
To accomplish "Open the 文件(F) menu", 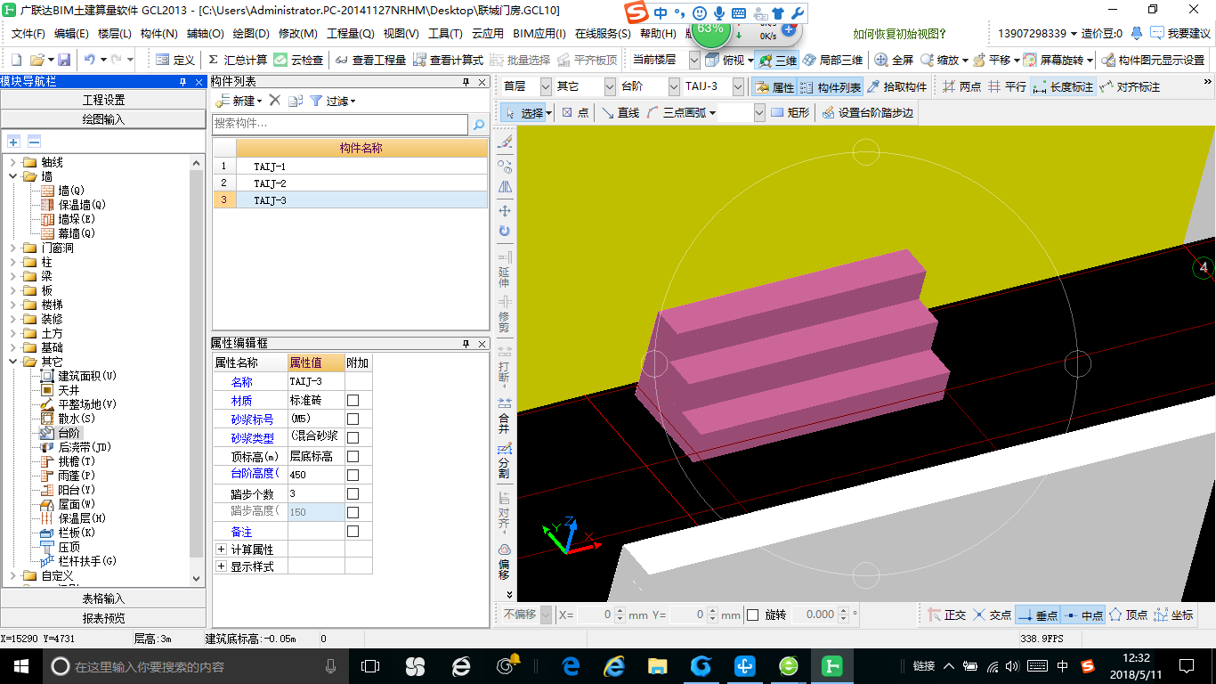I will 28,34.
